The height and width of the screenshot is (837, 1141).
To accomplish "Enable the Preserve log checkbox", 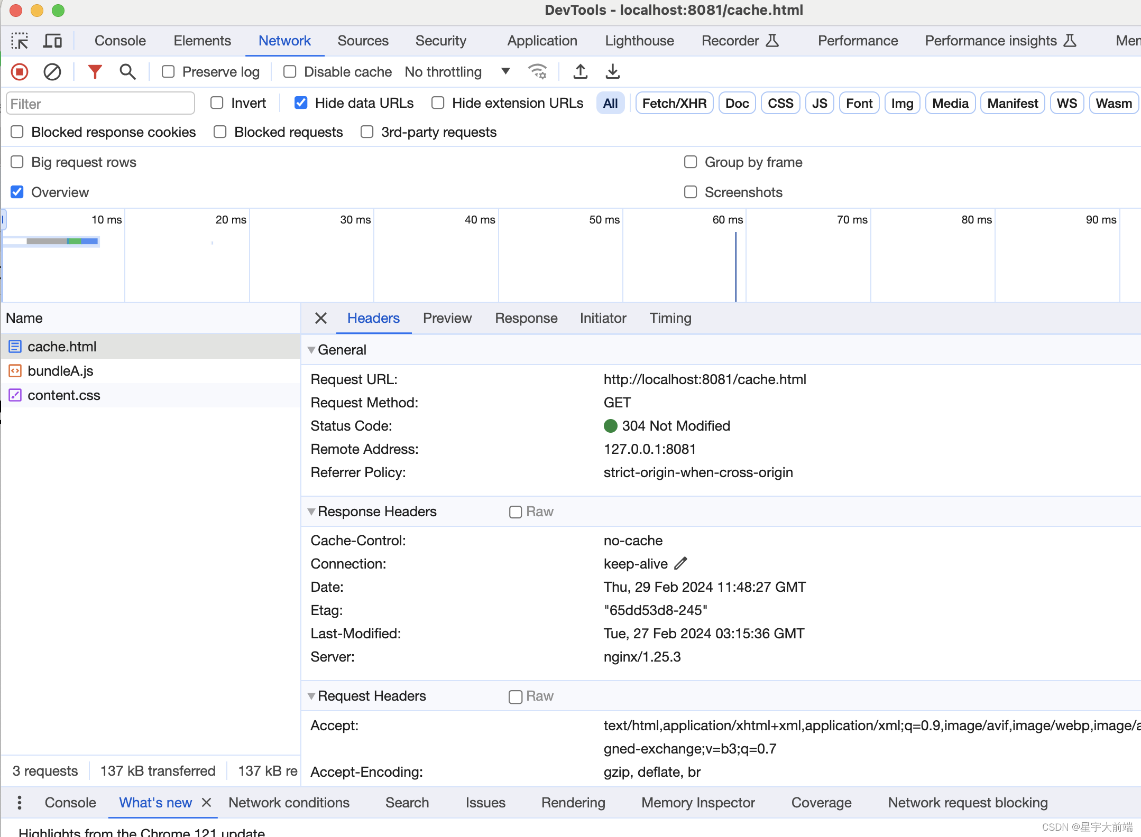I will tap(168, 72).
